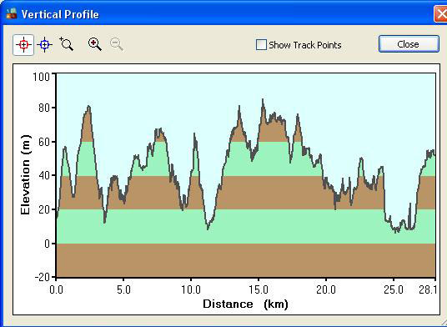Click the Distance (km) axis label
The width and height of the screenshot is (447, 327).
[x=245, y=304]
